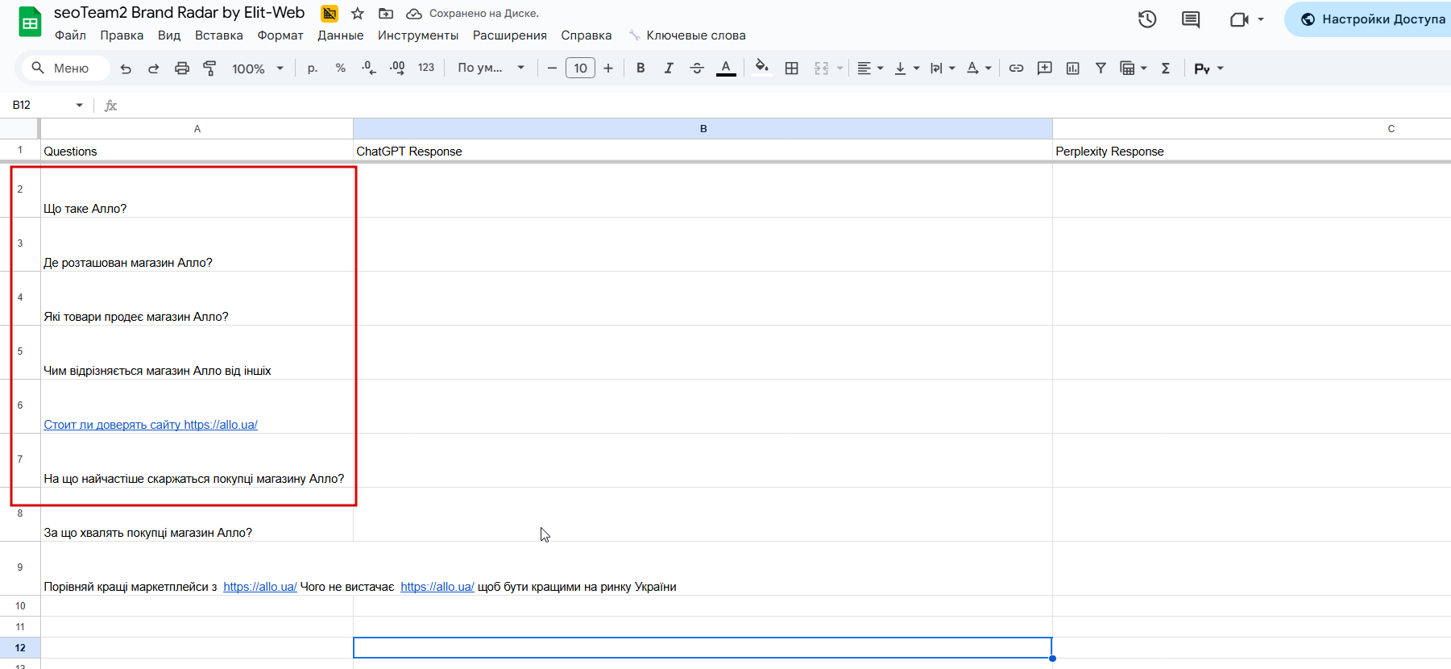
Task: Expand the name box dropdown arrow
Action: (x=79, y=106)
